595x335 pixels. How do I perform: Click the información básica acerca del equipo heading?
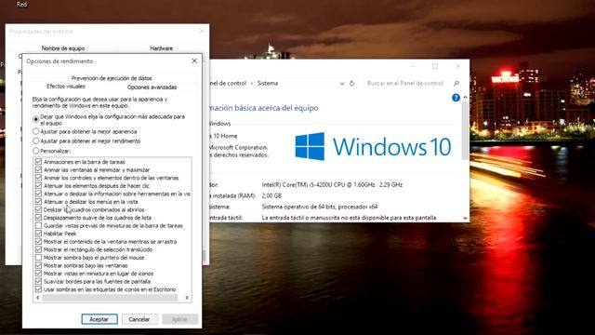(264, 108)
